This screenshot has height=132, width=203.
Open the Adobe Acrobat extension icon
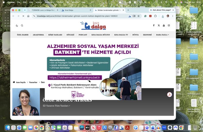point(150,16)
